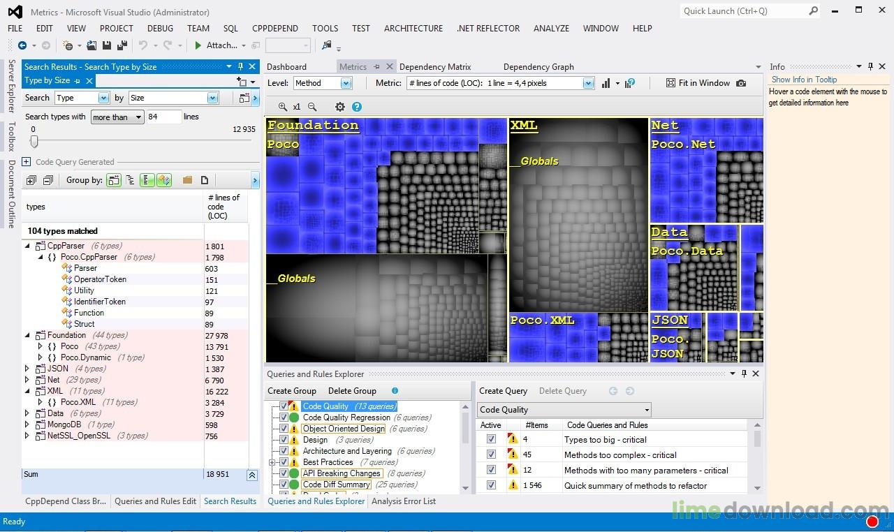Switch to the Dependency Graph tab
Image resolution: width=894 pixels, height=532 pixels.
point(538,67)
